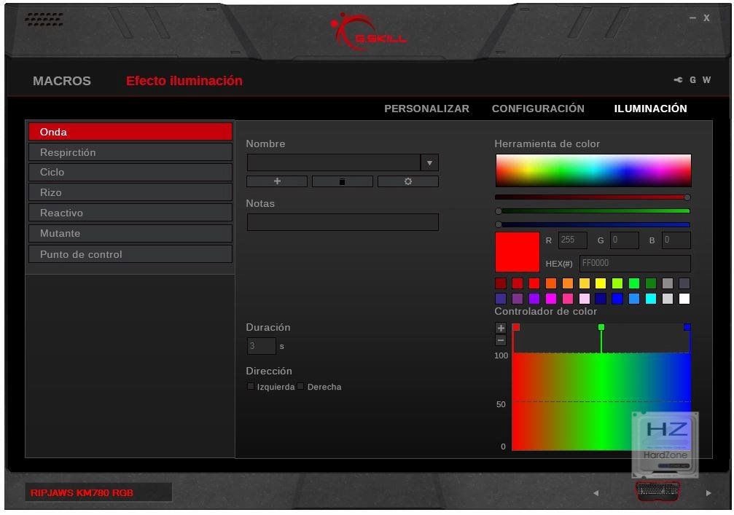Select the ILUMINACIÓN tab
Viewport: 734px width, 515px height.
[x=650, y=109]
